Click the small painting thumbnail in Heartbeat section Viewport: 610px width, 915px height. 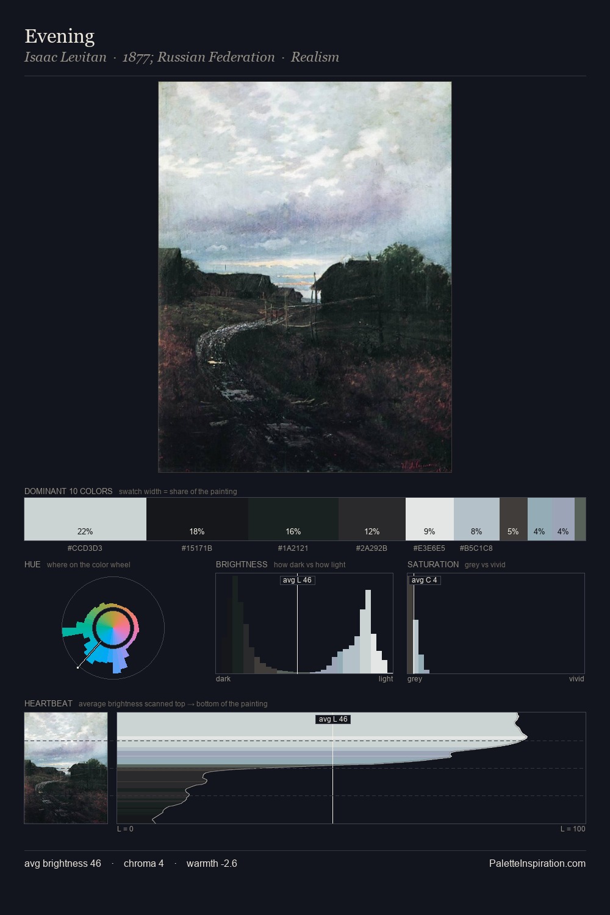pos(66,768)
